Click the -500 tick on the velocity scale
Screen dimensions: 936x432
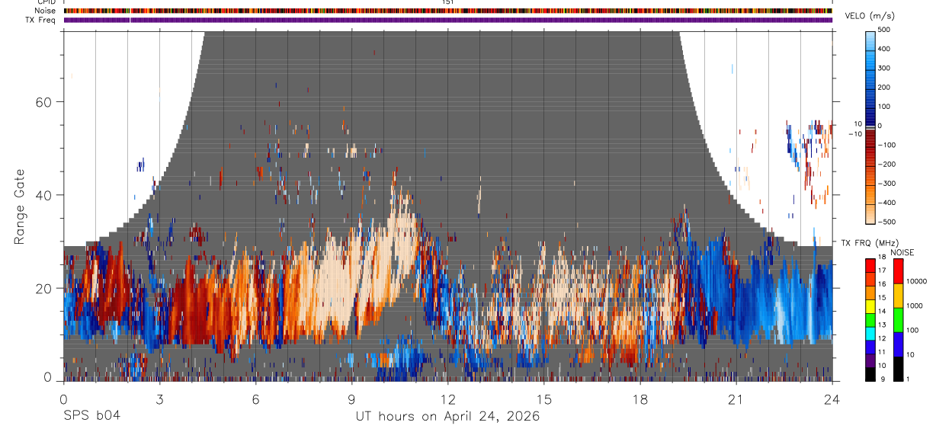tap(887, 222)
